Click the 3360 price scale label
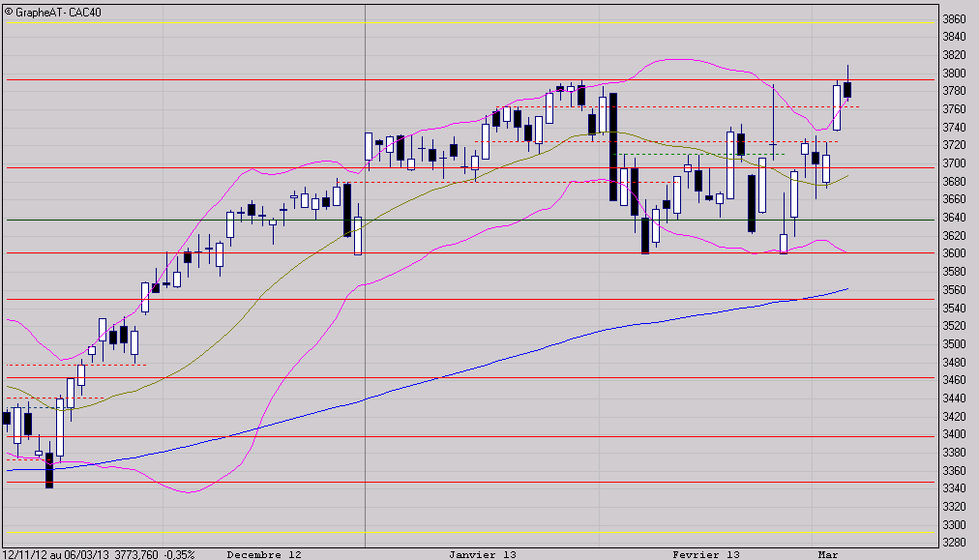Image resolution: width=979 pixels, height=560 pixels. click(954, 470)
